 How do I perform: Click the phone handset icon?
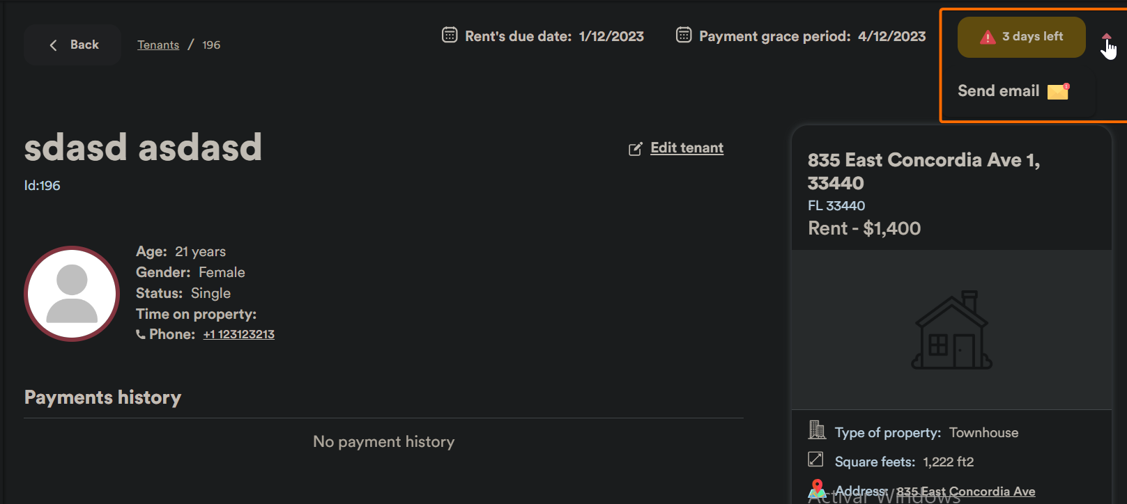pyautogui.click(x=141, y=335)
